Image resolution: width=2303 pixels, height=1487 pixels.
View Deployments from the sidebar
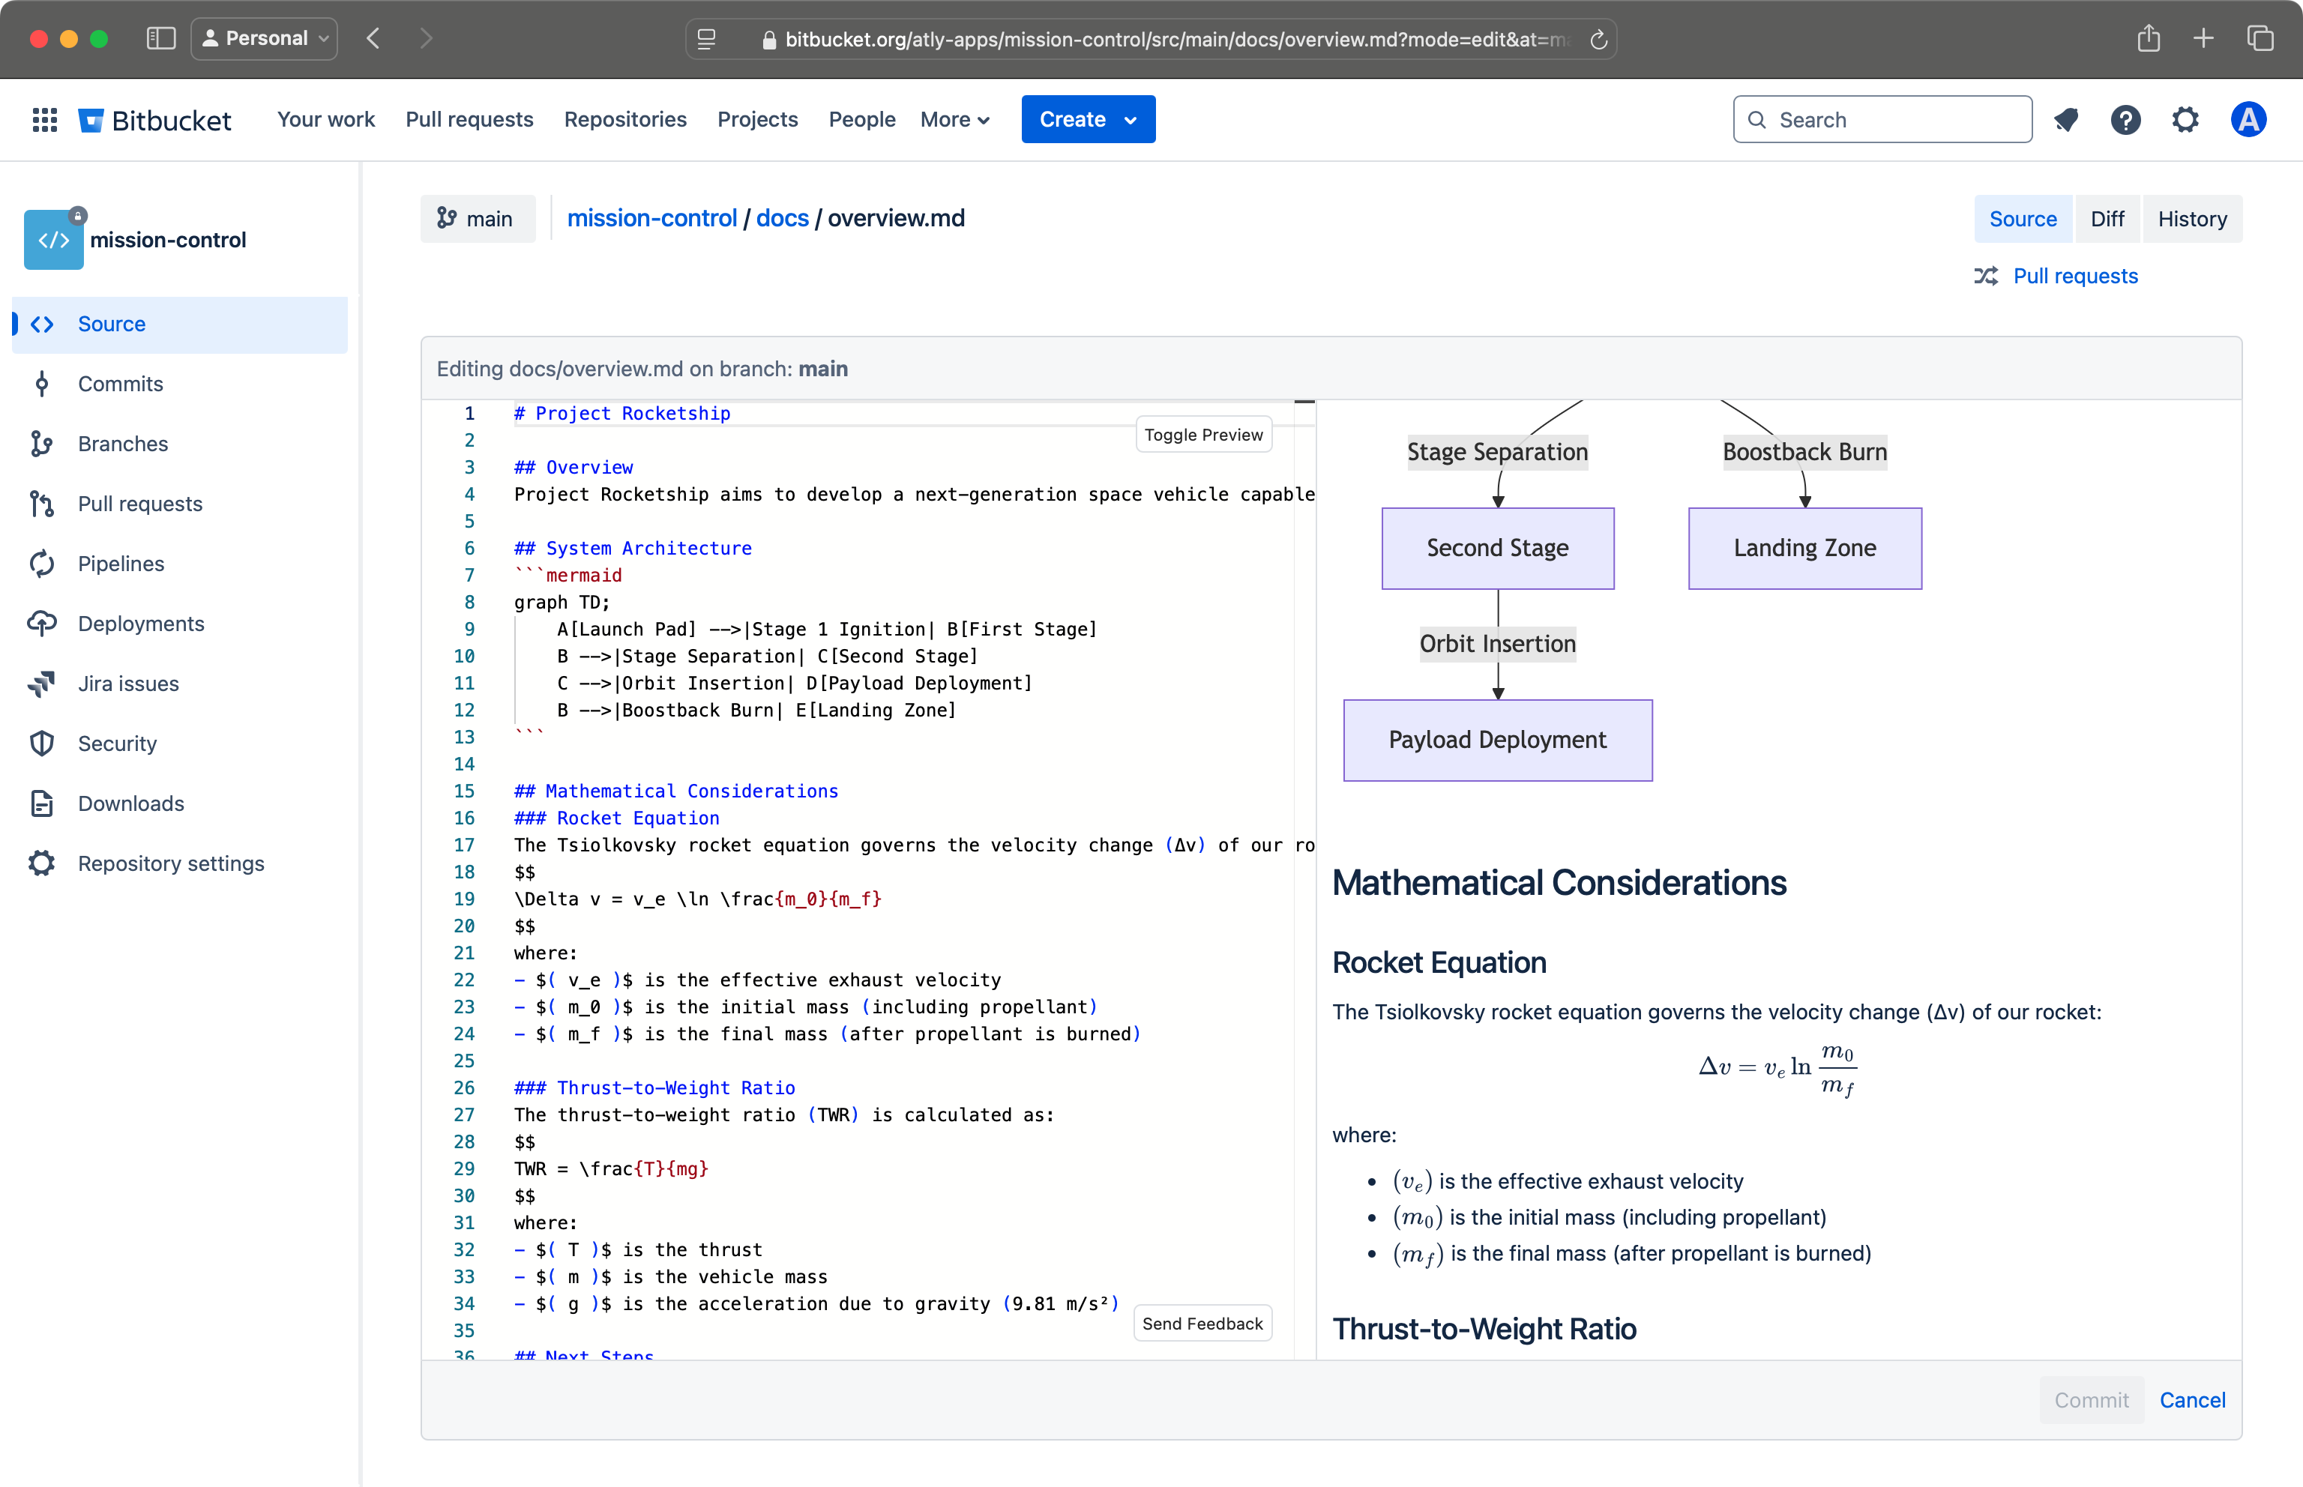coord(141,623)
